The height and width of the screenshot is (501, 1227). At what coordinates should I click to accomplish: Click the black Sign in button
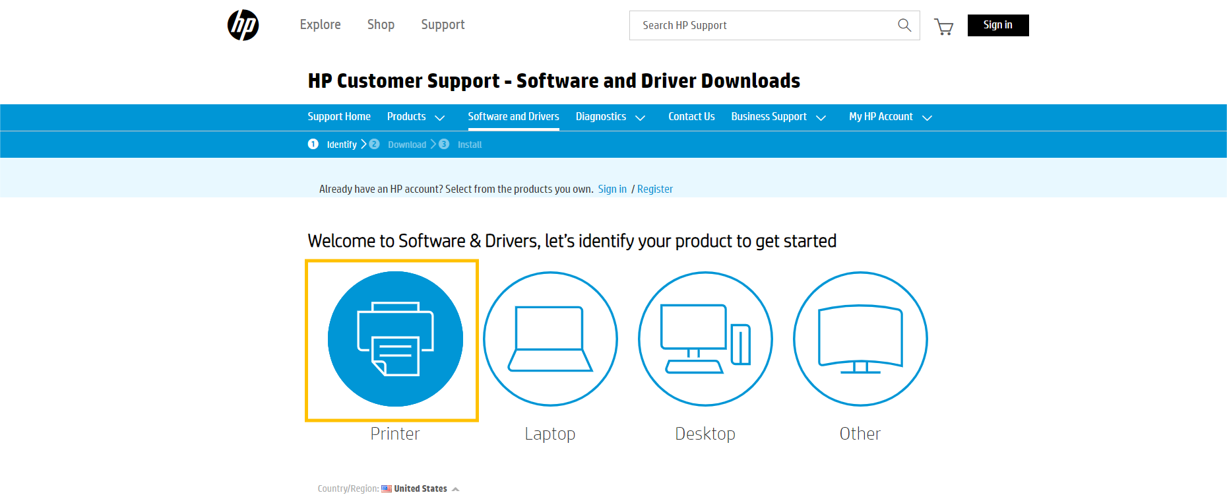point(998,25)
